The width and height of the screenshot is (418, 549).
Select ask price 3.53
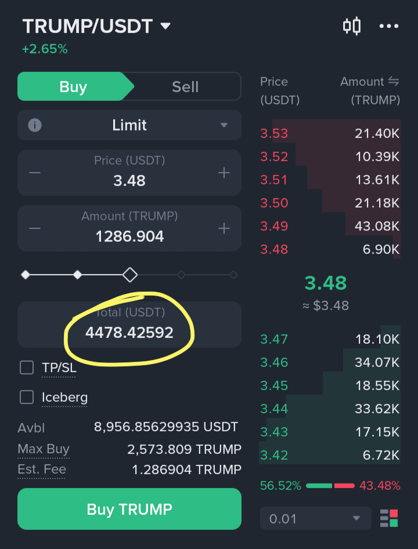click(274, 133)
